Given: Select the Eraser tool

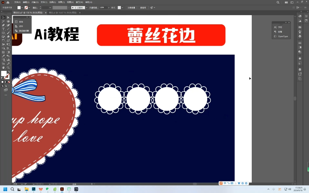Looking at the screenshot, I should [8, 36].
